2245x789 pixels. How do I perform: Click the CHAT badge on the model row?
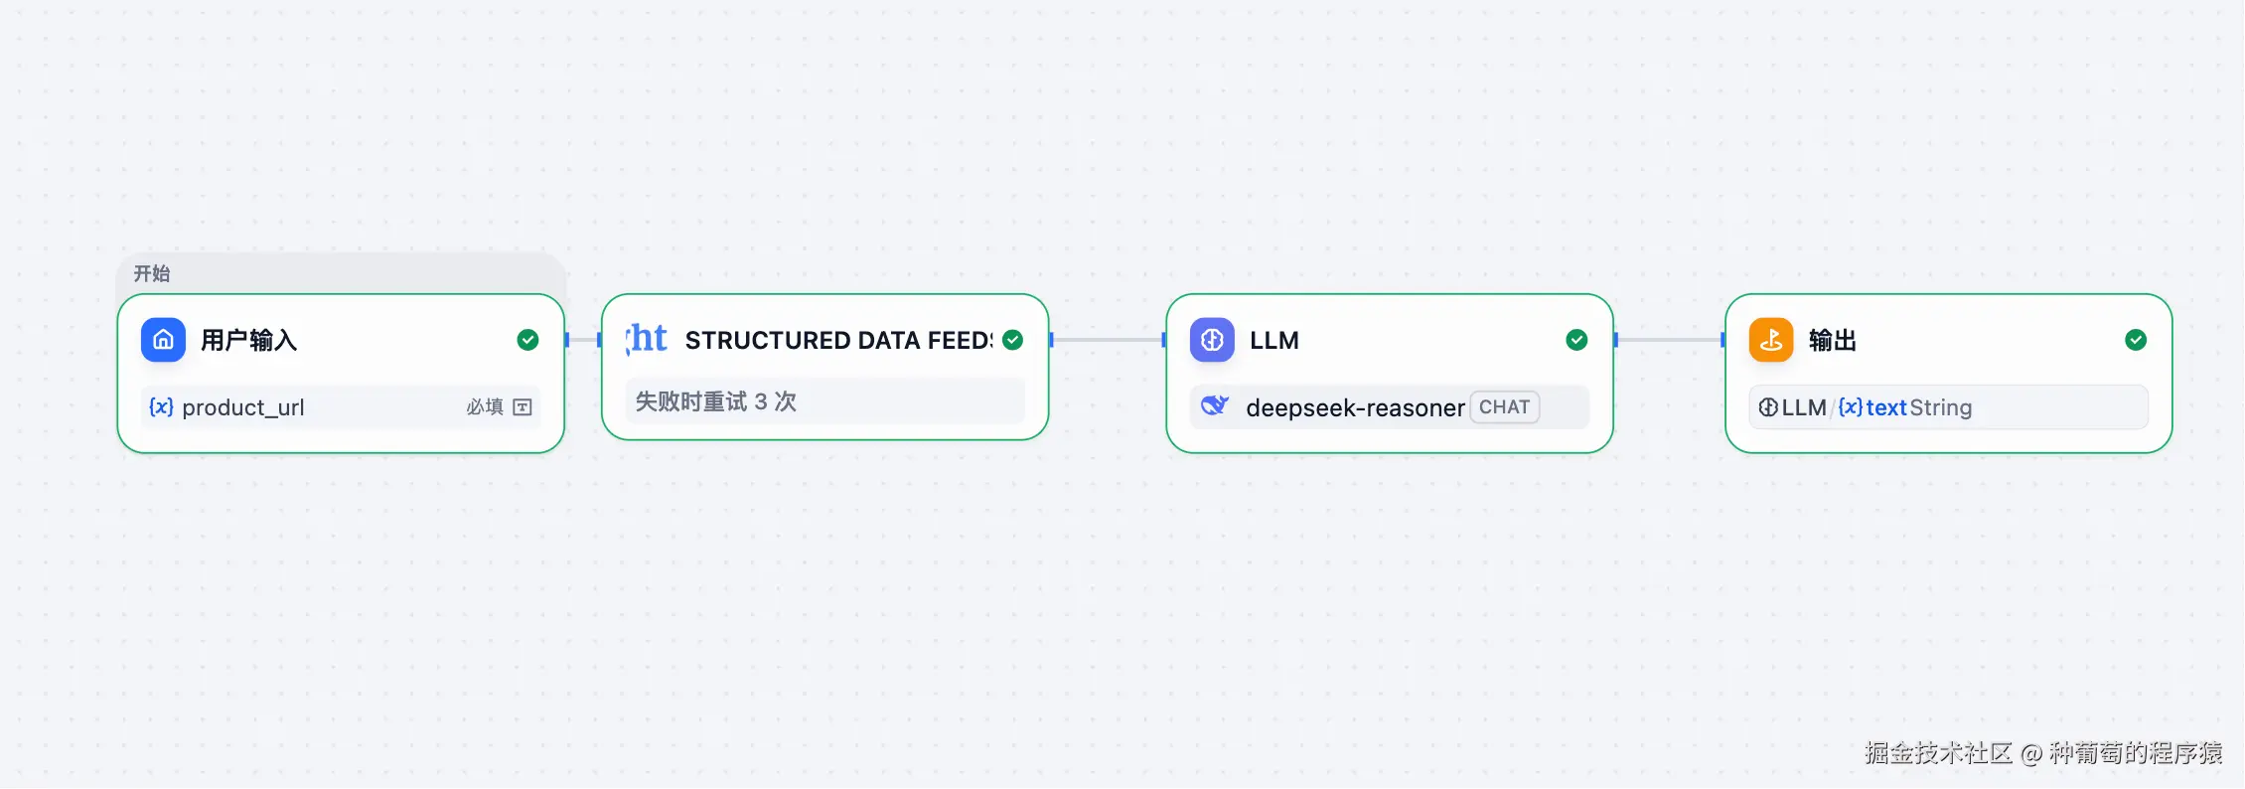tap(1504, 407)
